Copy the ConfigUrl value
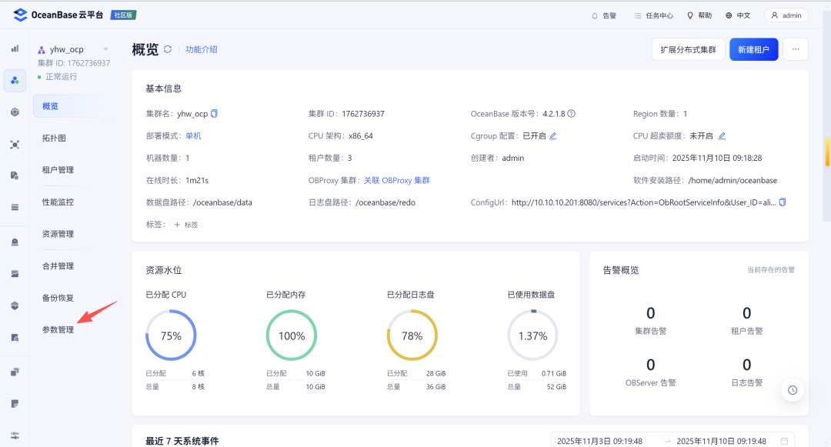831x447 pixels. (x=783, y=202)
